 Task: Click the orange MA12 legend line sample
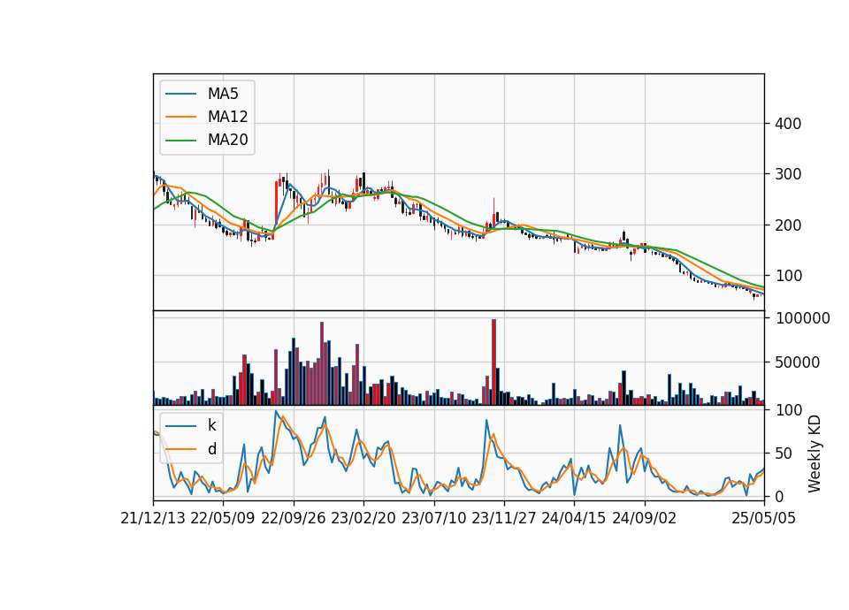(181, 117)
